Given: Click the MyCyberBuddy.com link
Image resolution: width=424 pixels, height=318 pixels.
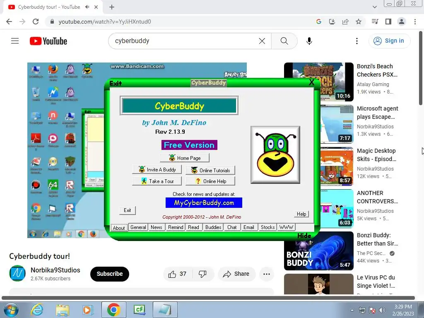Looking at the screenshot, I should pyautogui.click(x=204, y=203).
